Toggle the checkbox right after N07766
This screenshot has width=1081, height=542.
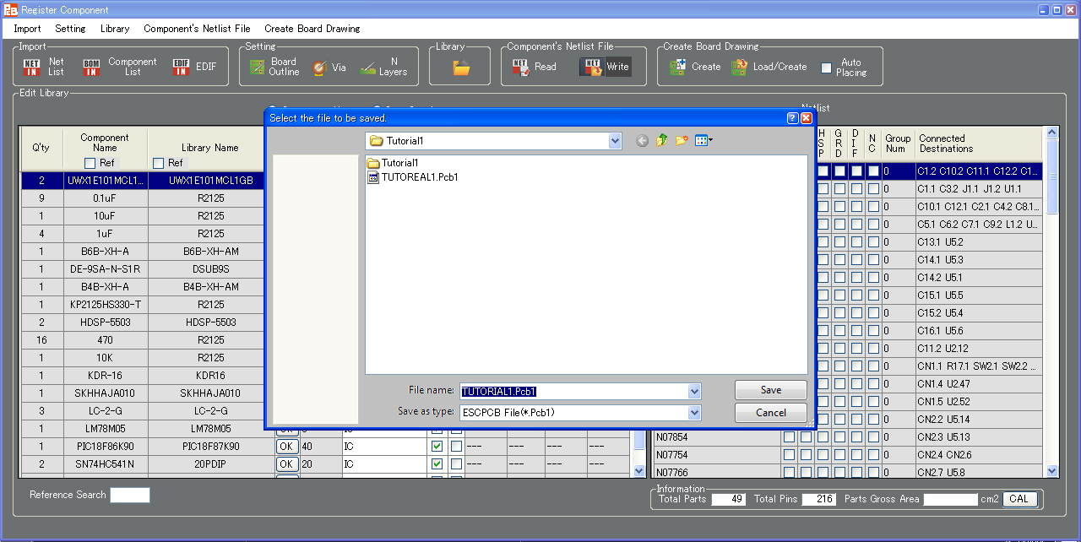pos(789,473)
